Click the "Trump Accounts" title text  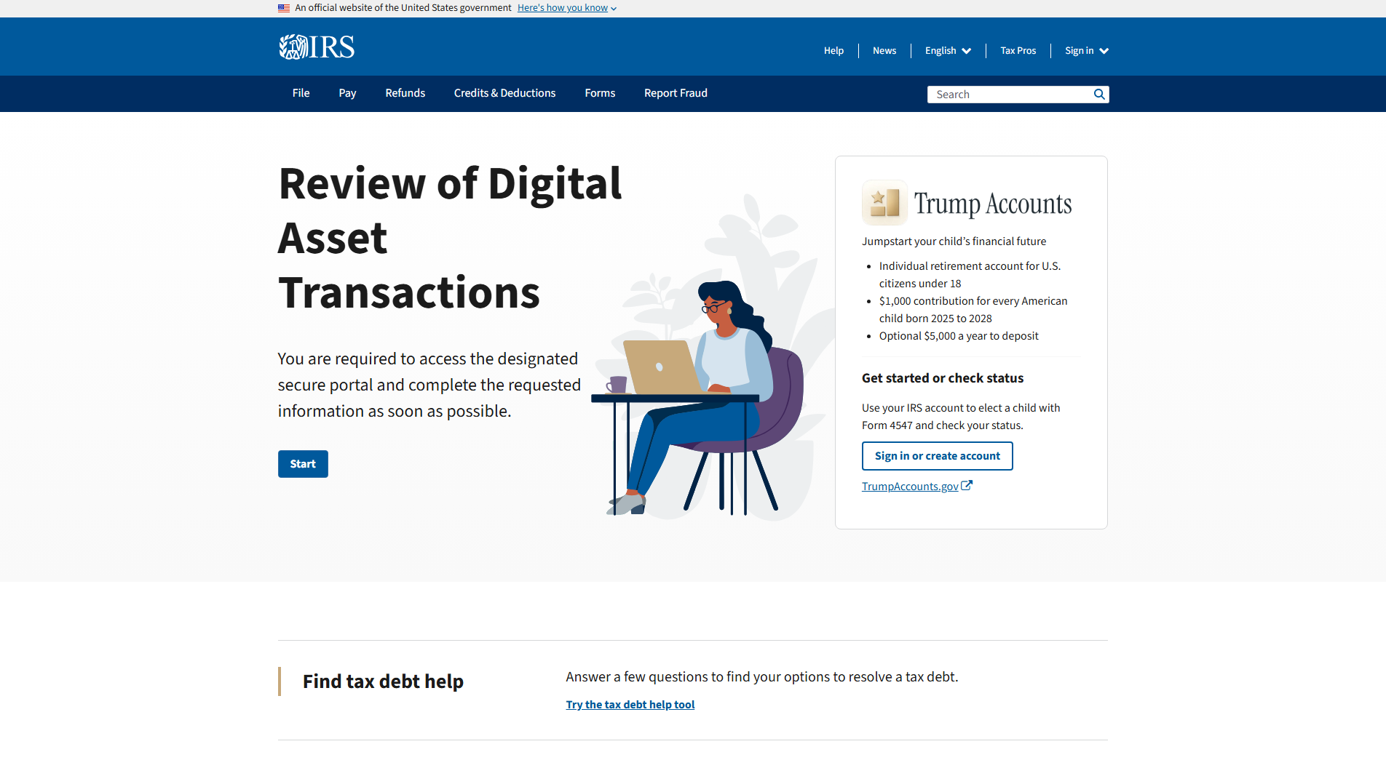(993, 204)
